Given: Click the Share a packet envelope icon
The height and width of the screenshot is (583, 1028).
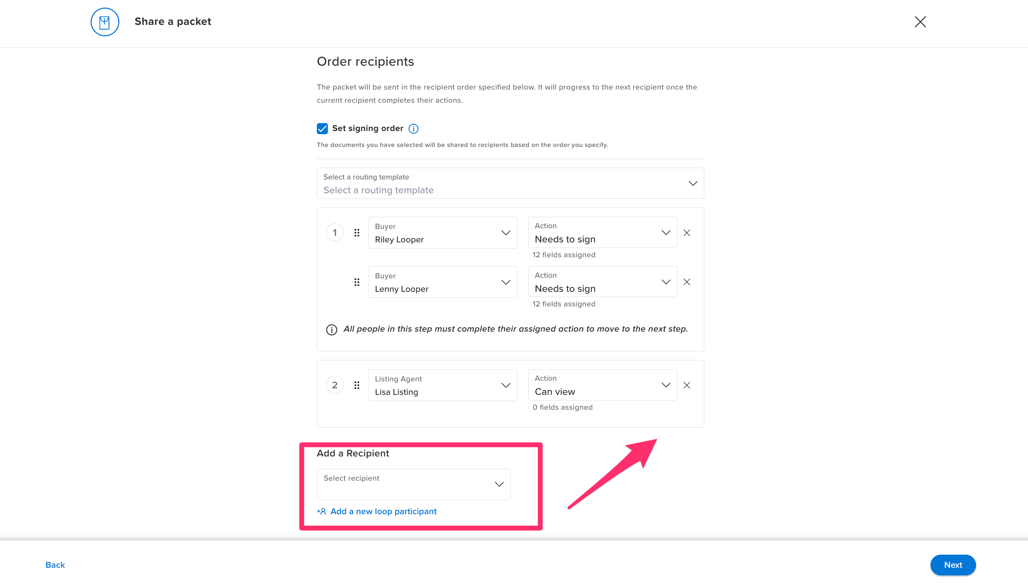Looking at the screenshot, I should tap(104, 22).
